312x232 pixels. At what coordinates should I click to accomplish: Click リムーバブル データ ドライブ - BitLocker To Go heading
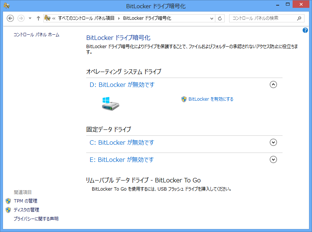coord(143,180)
